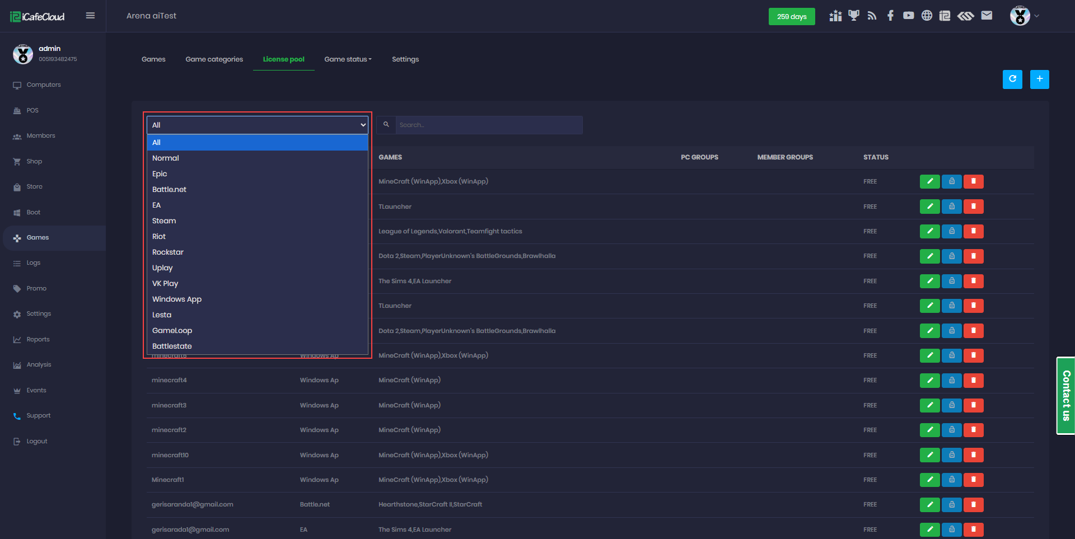Click into the Search input field
This screenshot has width=1075, height=539.
point(488,125)
